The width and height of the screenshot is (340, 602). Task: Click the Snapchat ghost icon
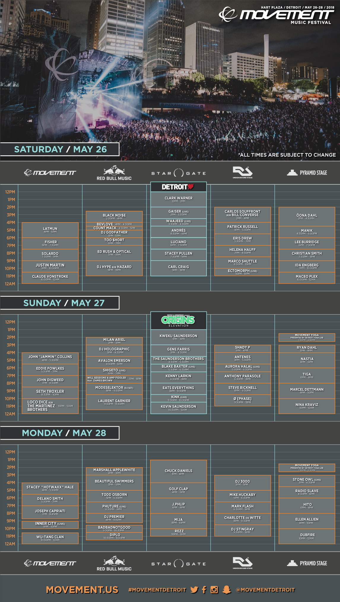[227, 590]
